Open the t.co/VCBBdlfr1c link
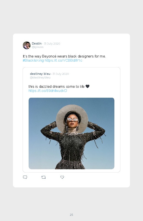Viewport: 143px width, 221px height. pos(64,61)
